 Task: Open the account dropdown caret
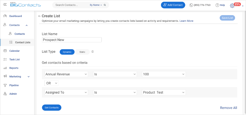coord(243,6)
